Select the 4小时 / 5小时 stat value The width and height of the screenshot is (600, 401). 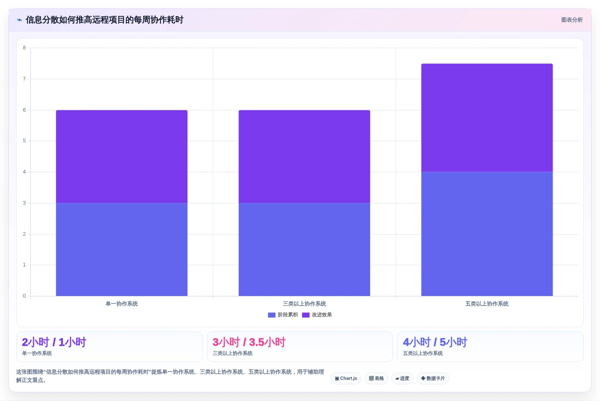(x=435, y=342)
